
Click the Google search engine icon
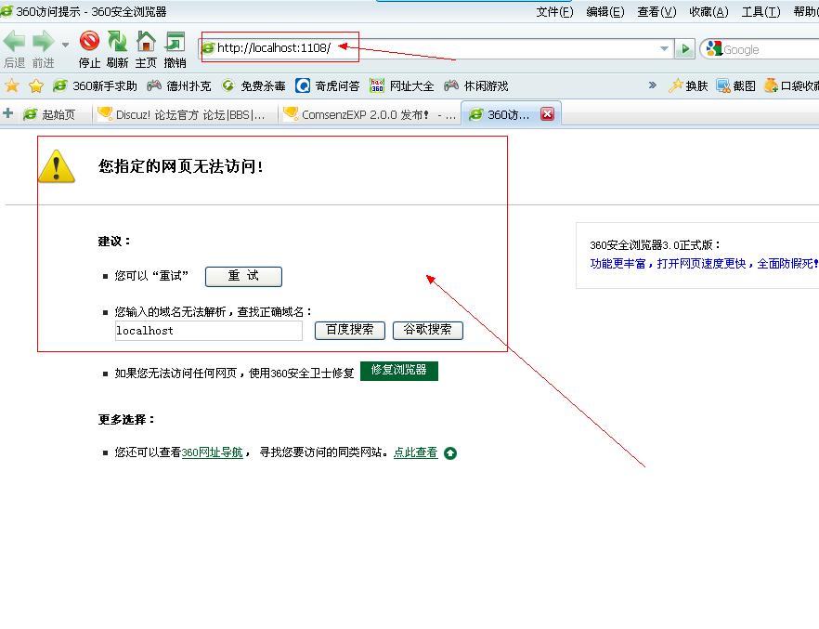pyautogui.click(x=713, y=49)
